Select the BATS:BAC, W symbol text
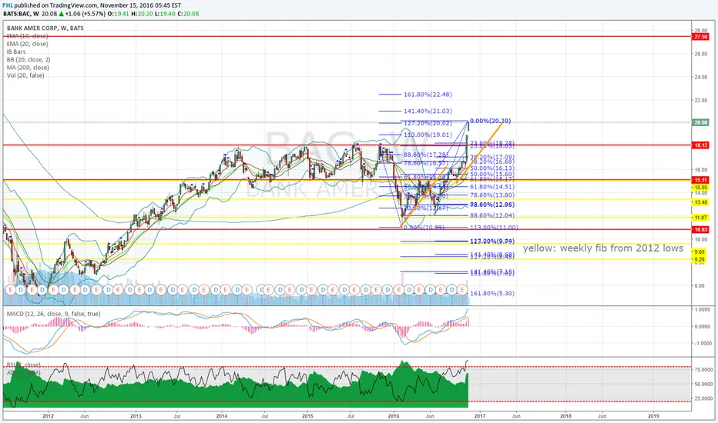Screen dimensions: 718x423 click(21, 14)
